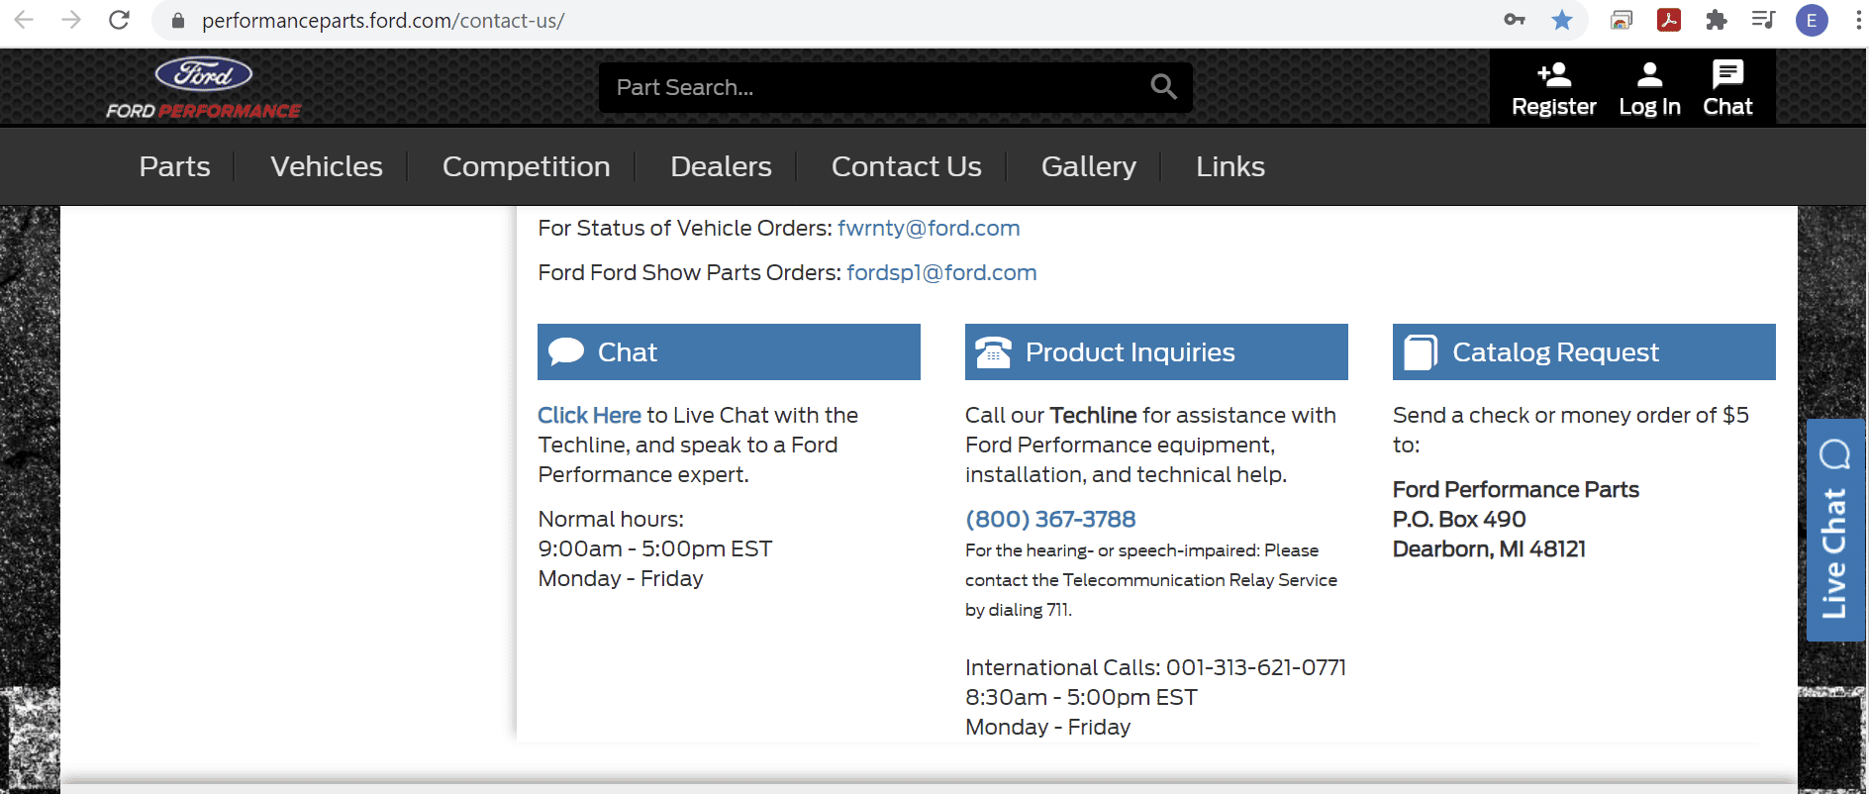Click the P.O. Box 490 address line
The image size is (1869, 794).
tap(1459, 519)
